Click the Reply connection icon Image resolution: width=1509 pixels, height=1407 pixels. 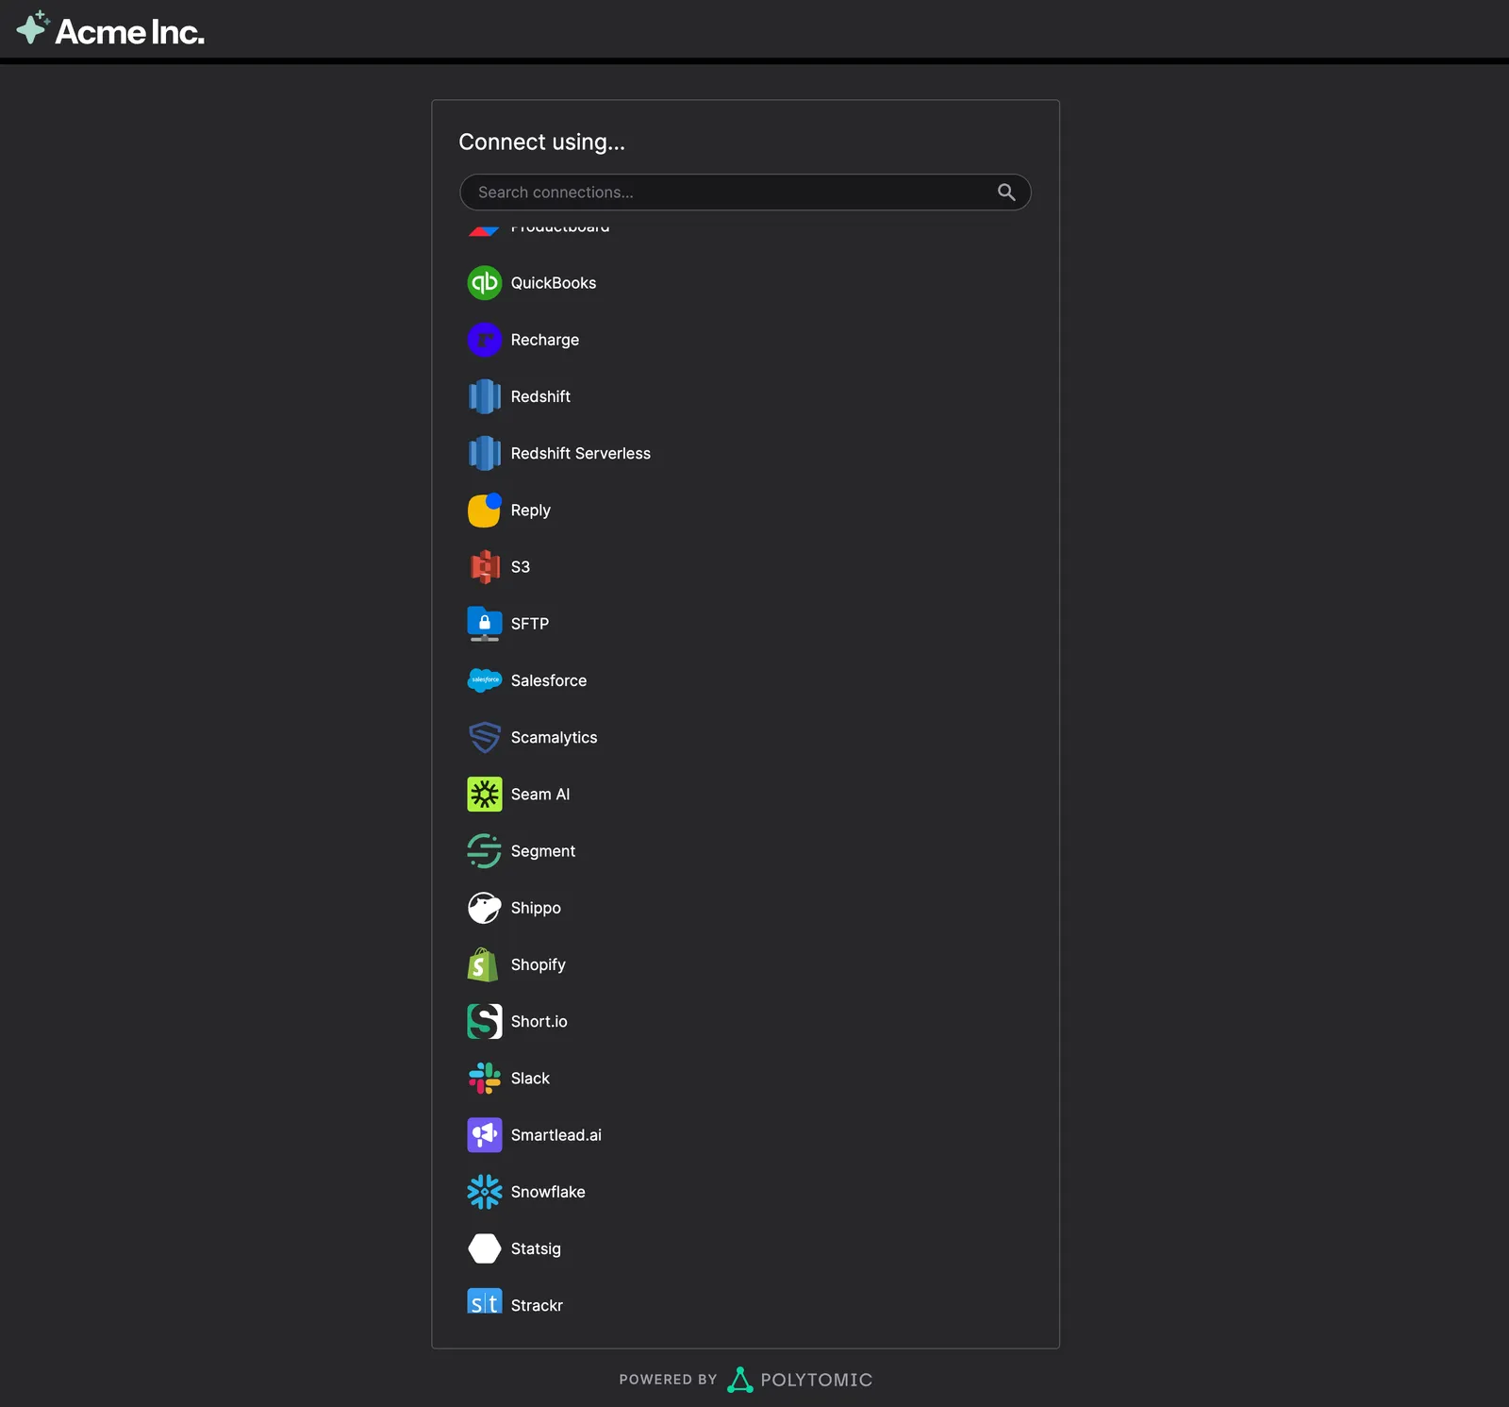485,511
